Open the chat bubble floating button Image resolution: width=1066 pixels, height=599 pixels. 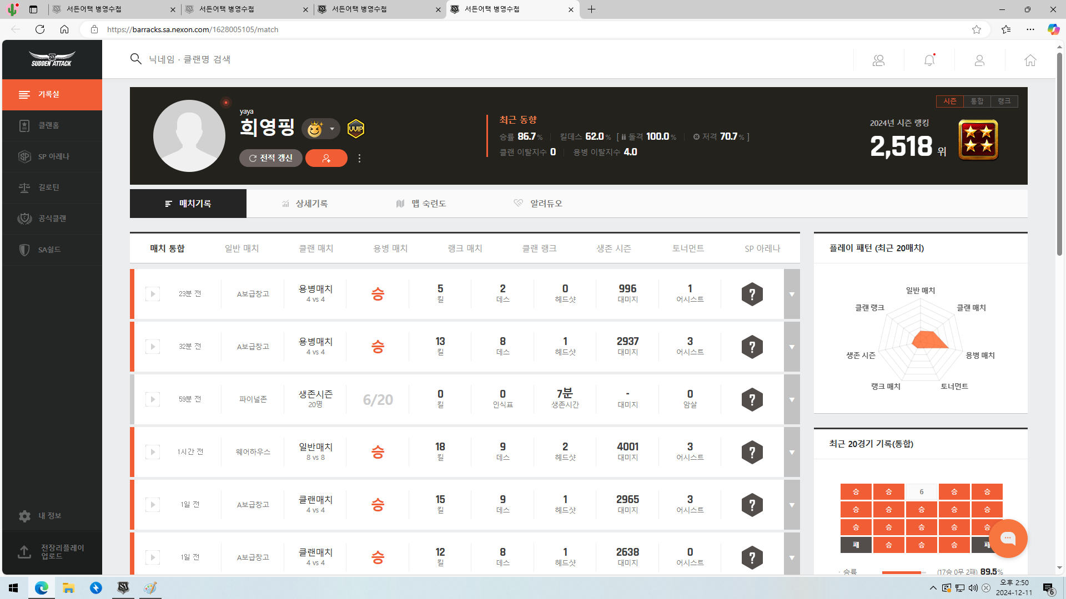[x=1008, y=538]
